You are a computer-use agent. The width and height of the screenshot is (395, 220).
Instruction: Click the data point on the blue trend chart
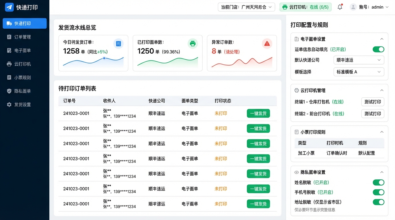(x=104, y=58)
